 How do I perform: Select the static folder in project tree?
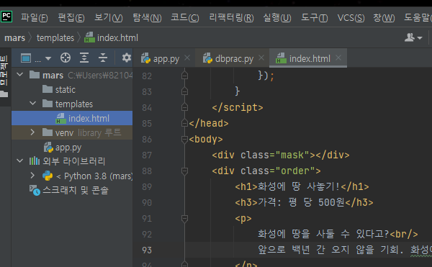(x=72, y=89)
